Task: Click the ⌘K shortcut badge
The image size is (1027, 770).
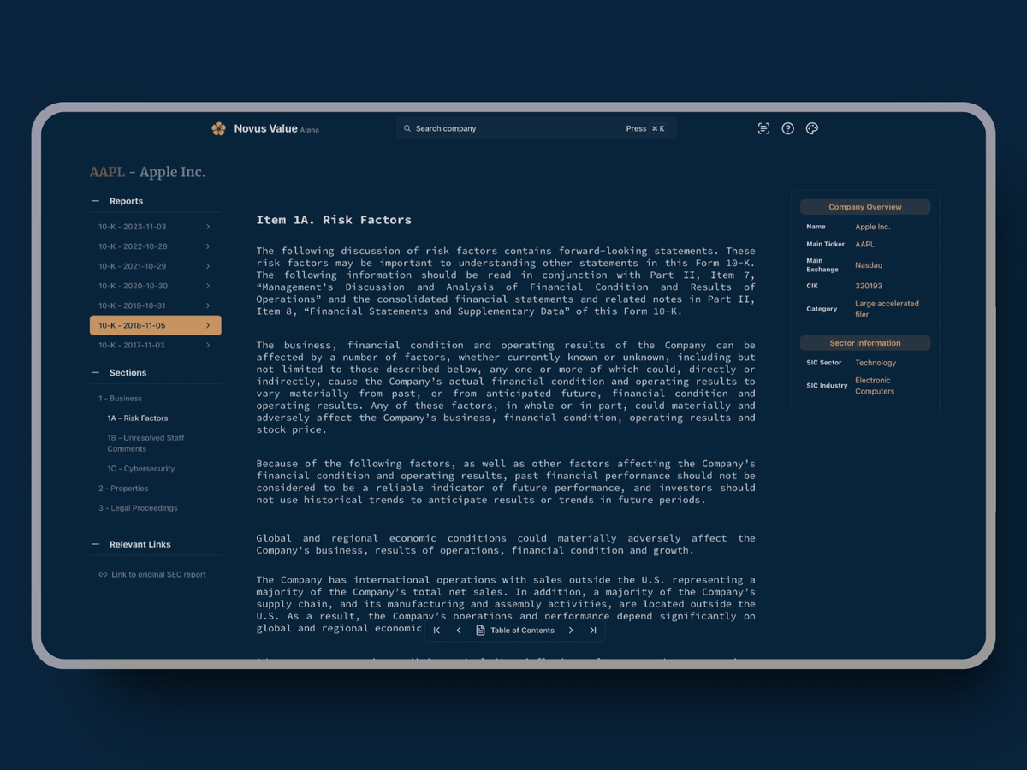Action: click(657, 128)
